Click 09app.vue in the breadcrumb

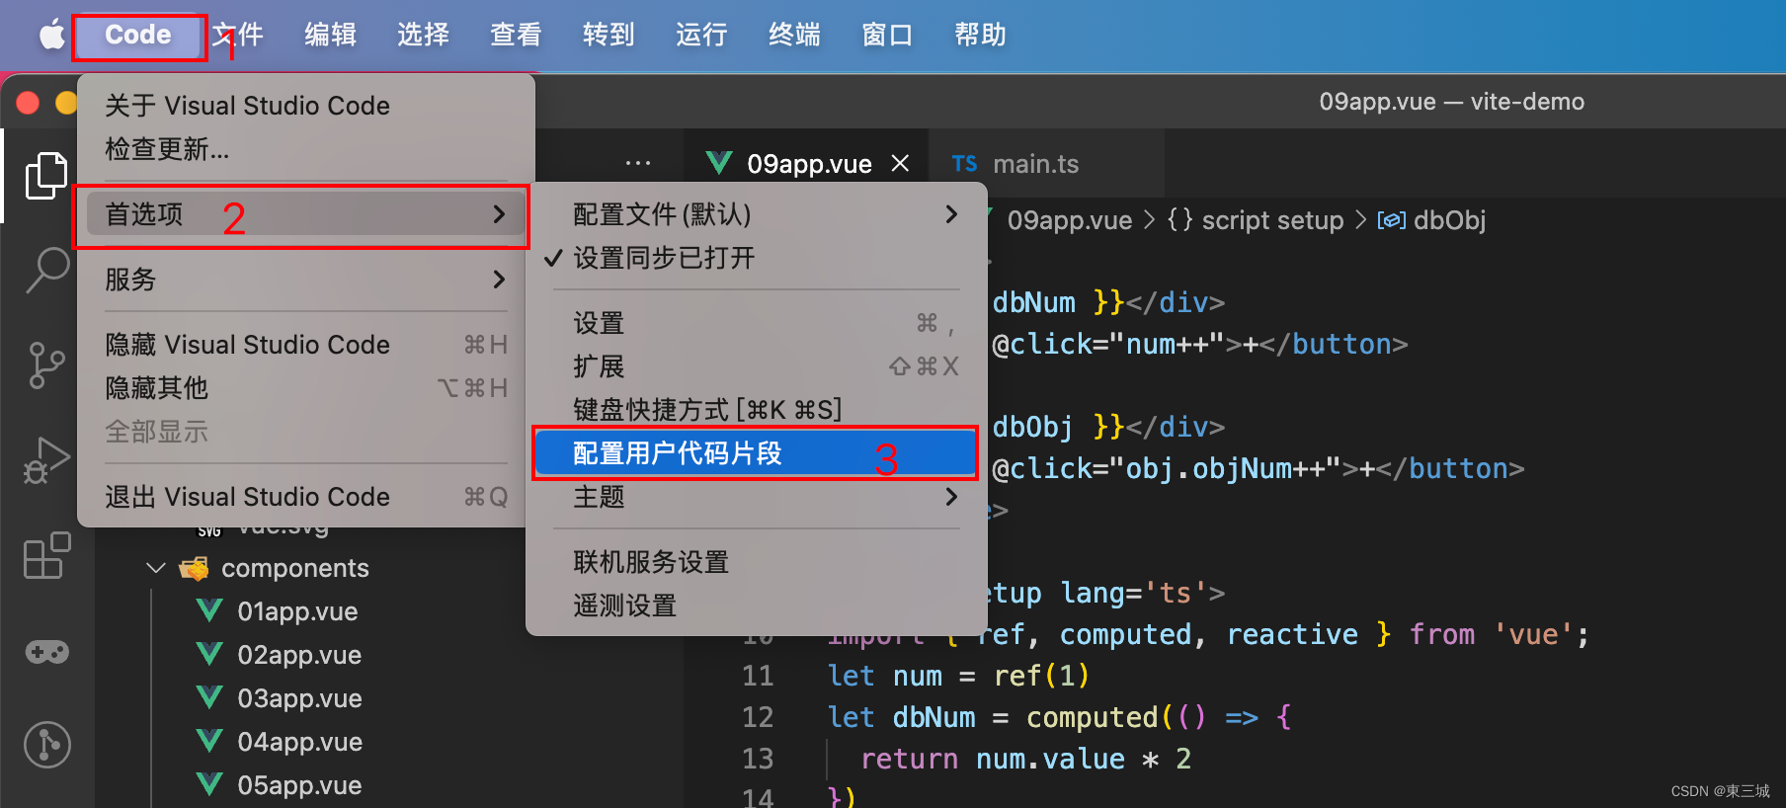coord(1069,220)
